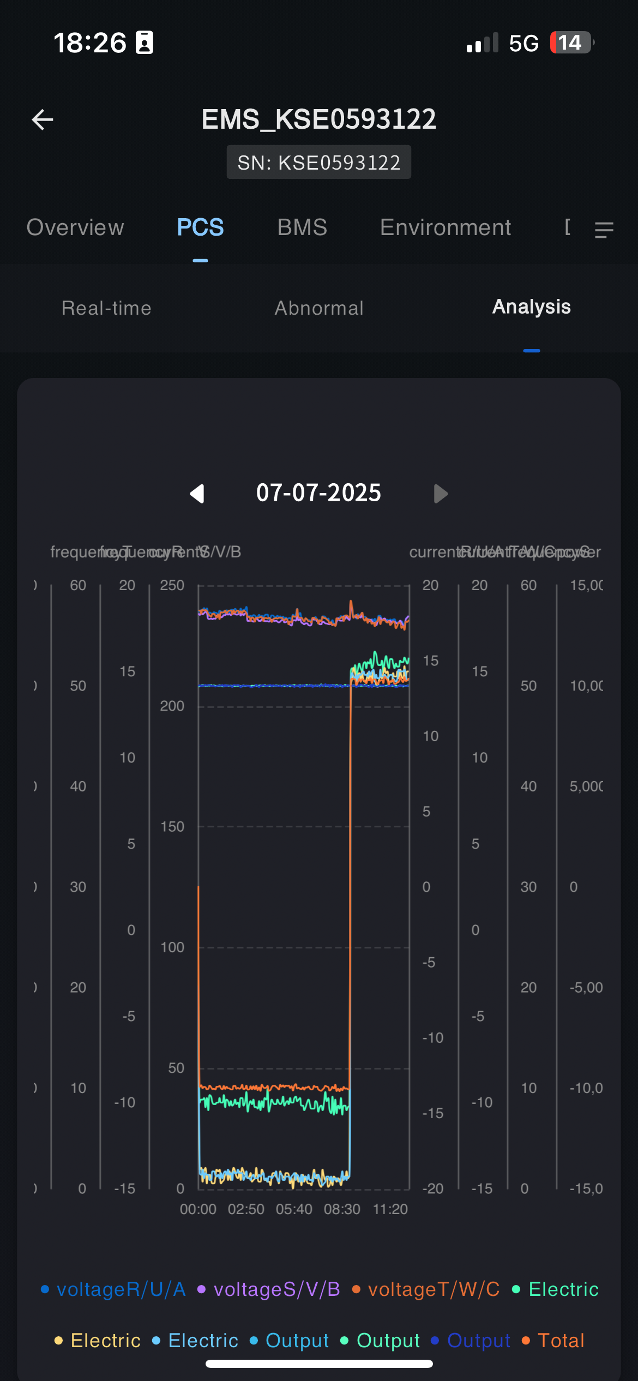
Task: Hide the voltageS/V/B legend series
Action: (269, 1289)
